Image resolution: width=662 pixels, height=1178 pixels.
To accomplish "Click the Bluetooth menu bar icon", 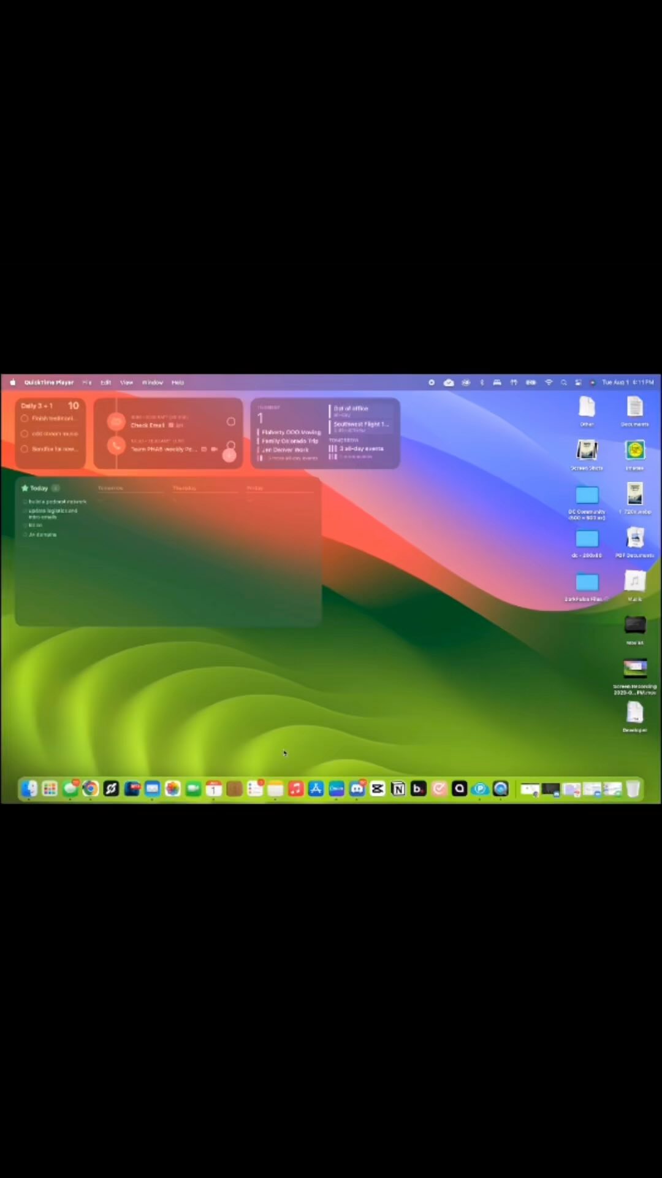I will click(482, 382).
